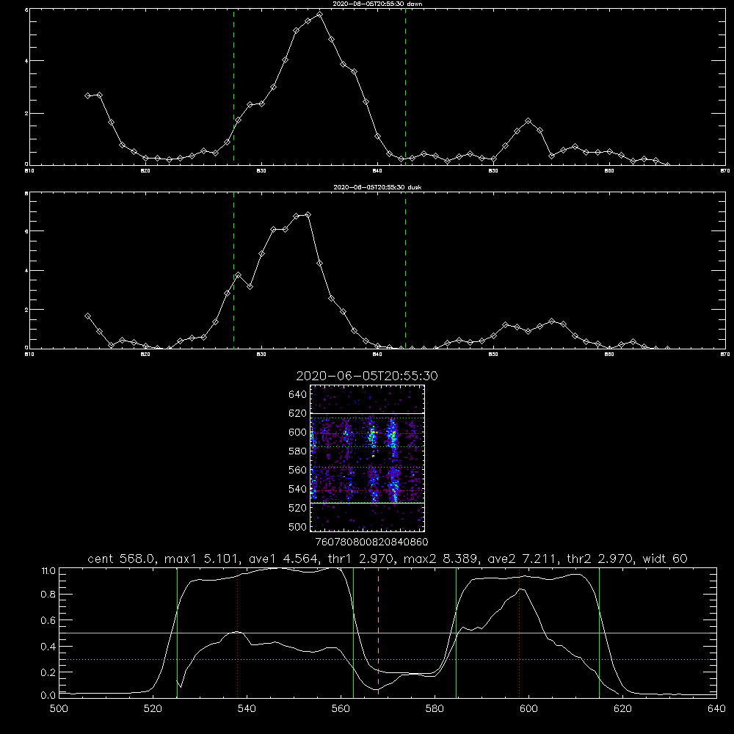Click the bottom plot y-axis label 0.4
This screenshot has height=734, width=734.
coord(48,647)
